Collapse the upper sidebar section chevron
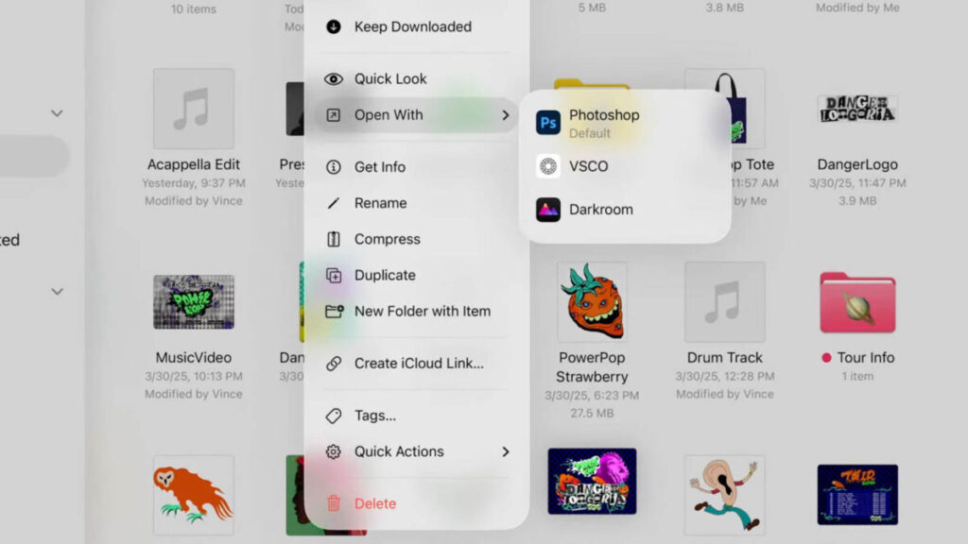The height and width of the screenshot is (544, 968). tap(57, 113)
